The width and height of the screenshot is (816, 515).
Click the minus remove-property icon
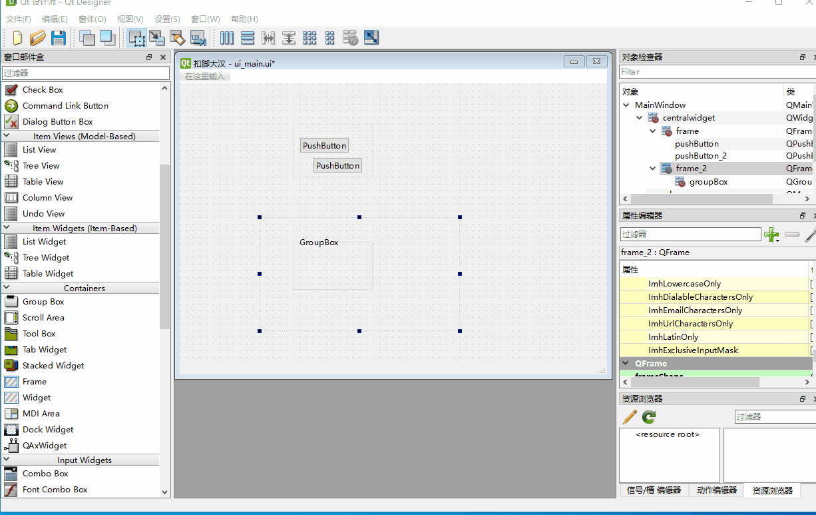click(792, 235)
